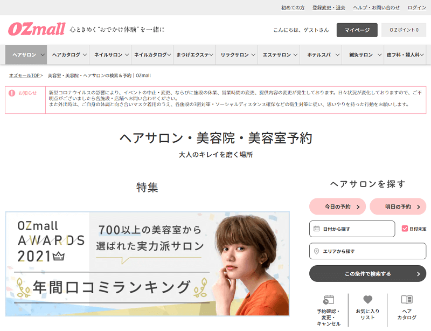Click the ヘアサロン・美容院・美容室予約 heading
This screenshot has height=331, width=431.
pyautogui.click(x=216, y=138)
